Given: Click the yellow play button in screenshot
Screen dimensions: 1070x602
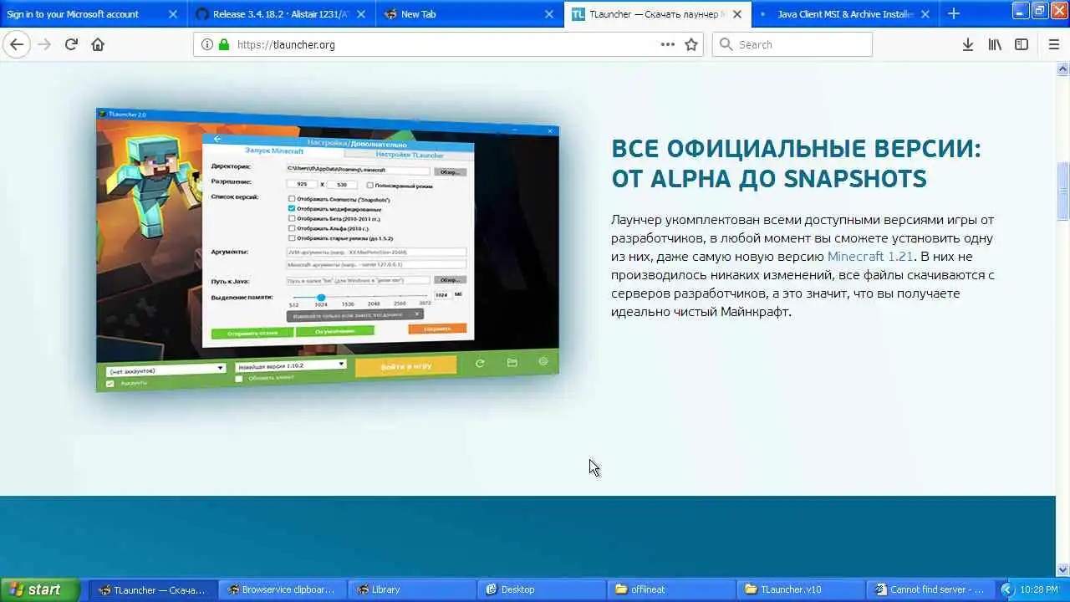Looking at the screenshot, I should click(406, 366).
